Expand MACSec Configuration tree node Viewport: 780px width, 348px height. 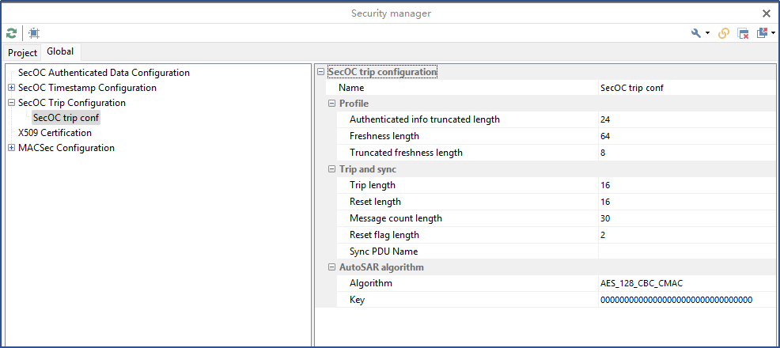tap(11, 148)
